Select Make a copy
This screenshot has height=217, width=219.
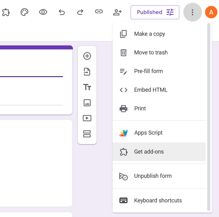(x=150, y=34)
